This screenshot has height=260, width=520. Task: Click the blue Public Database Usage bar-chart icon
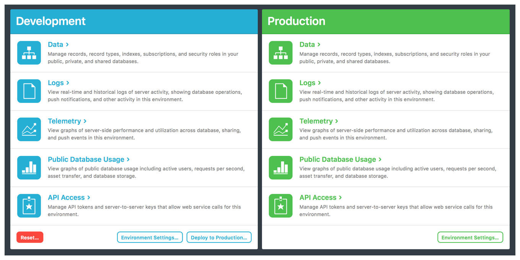pos(29,168)
